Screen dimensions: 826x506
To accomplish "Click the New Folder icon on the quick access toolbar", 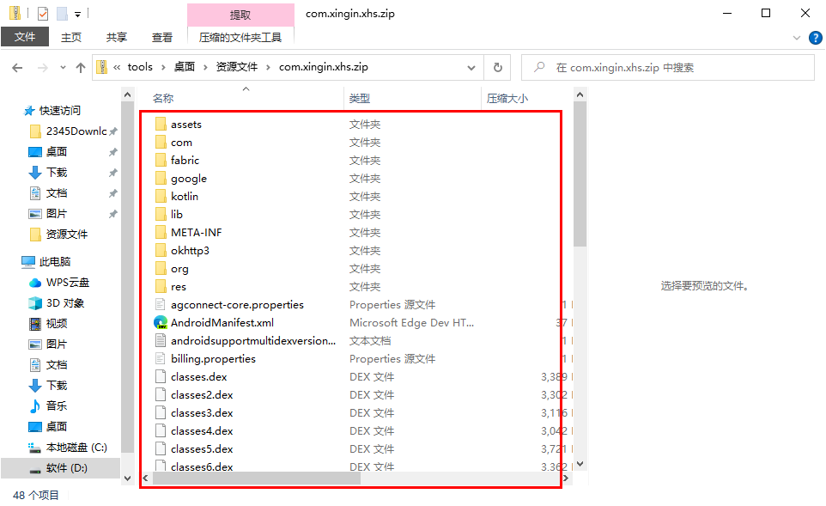I will click(61, 12).
